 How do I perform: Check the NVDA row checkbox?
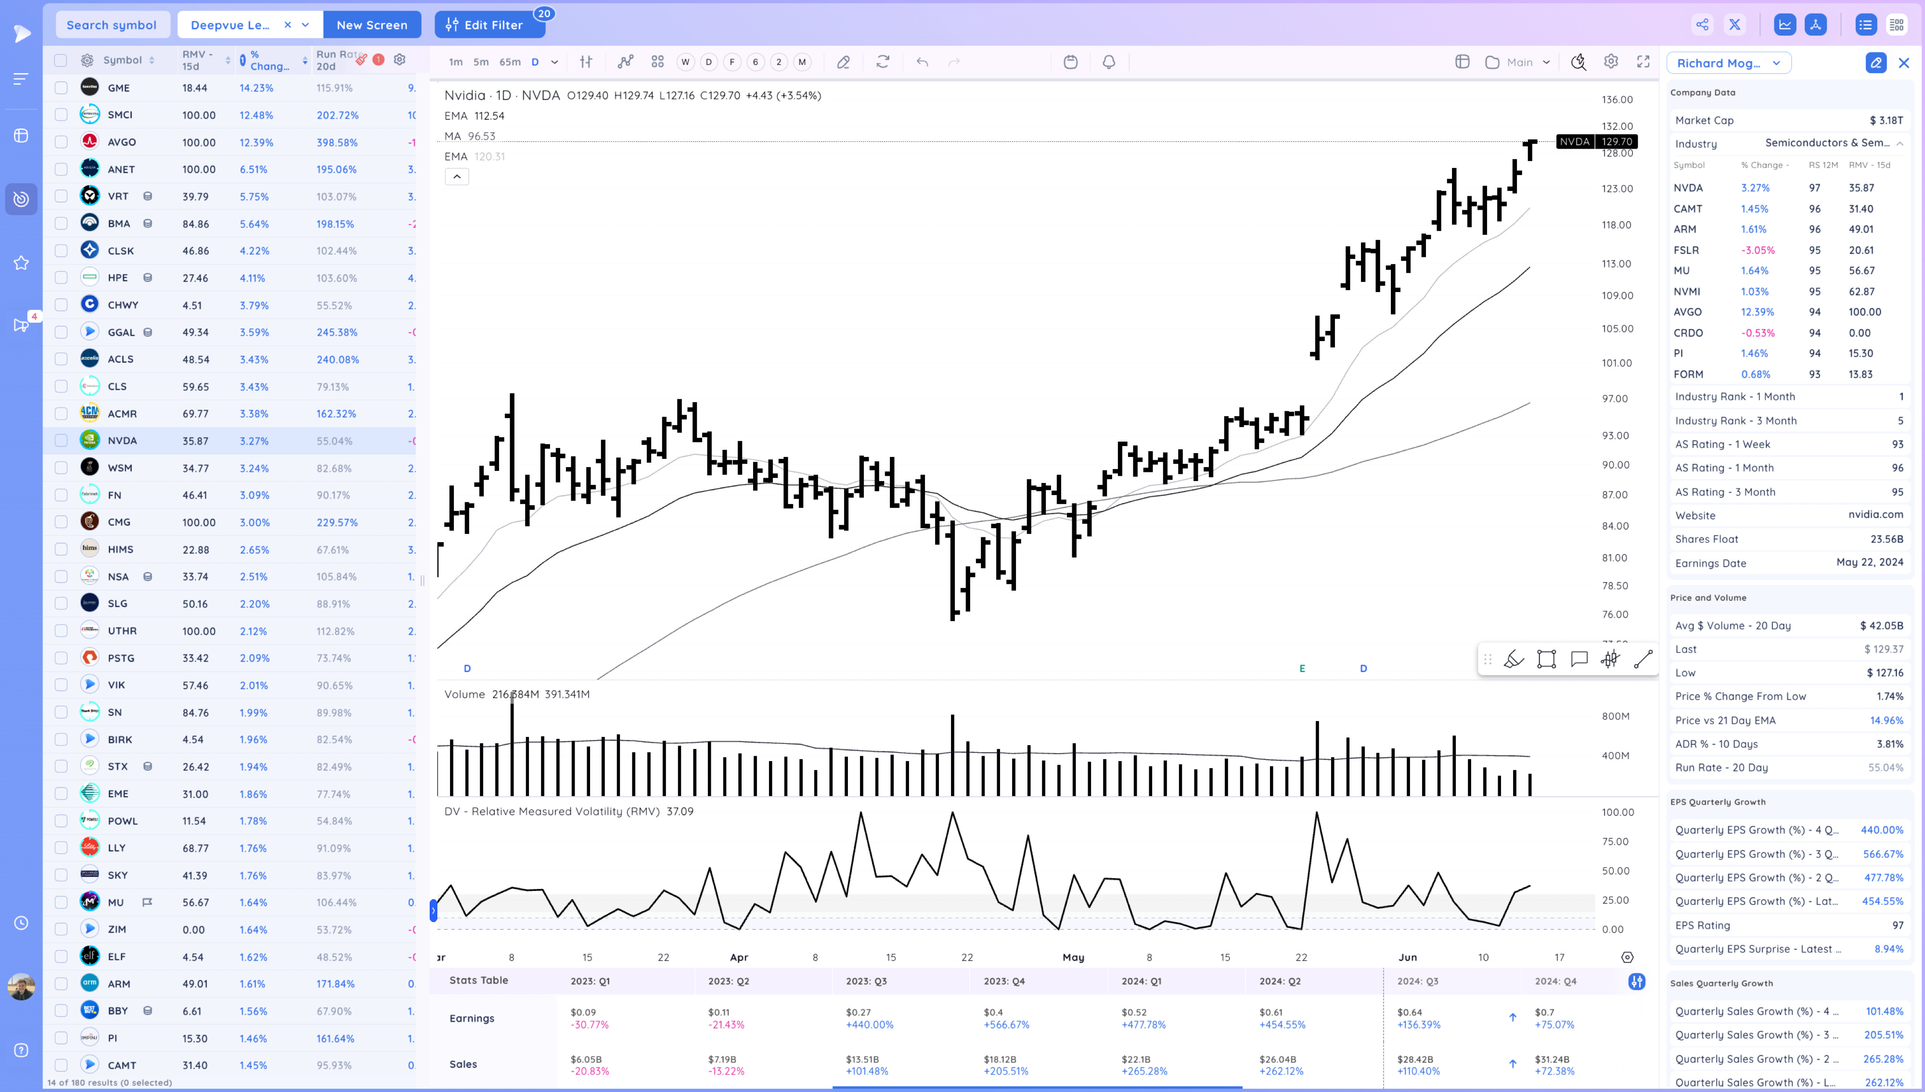tap(61, 440)
